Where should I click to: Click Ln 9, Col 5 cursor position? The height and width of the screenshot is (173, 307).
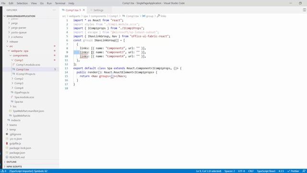click(x=209, y=171)
